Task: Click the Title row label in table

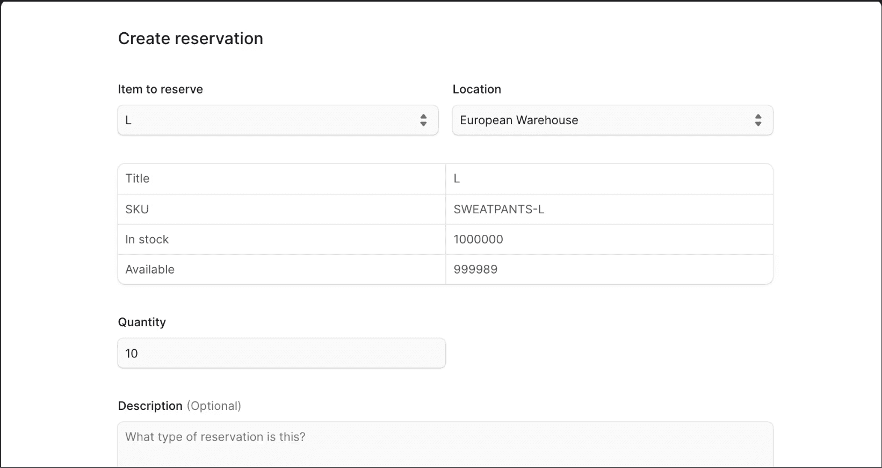Action: (x=138, y=179)
